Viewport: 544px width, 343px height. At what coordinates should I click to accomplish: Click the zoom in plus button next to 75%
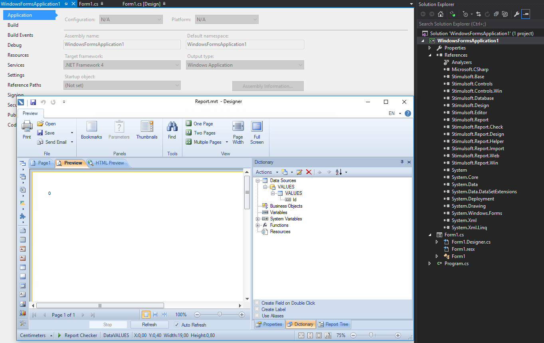[398, 335]
